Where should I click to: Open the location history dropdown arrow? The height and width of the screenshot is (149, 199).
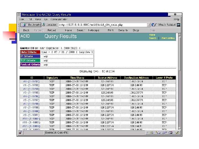pyautogui.click(x=148, y=25)
